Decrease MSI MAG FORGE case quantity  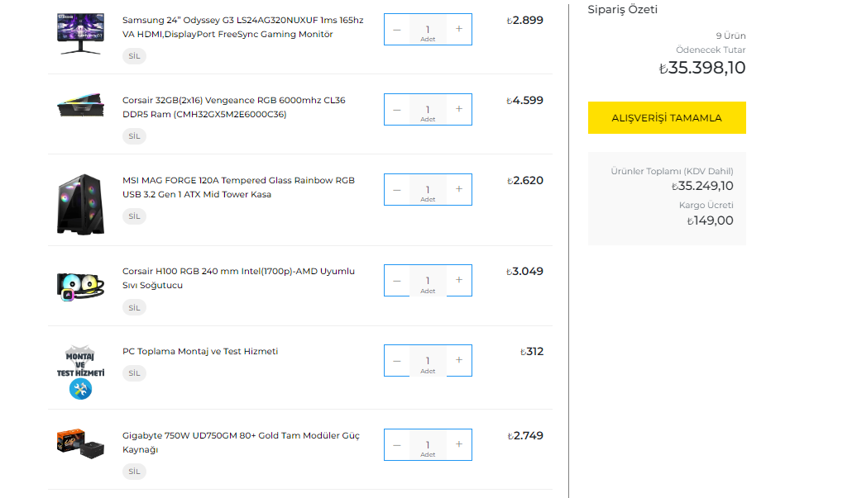pos(397,189)
